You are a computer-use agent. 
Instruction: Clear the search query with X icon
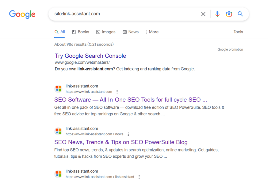point(203,14)
